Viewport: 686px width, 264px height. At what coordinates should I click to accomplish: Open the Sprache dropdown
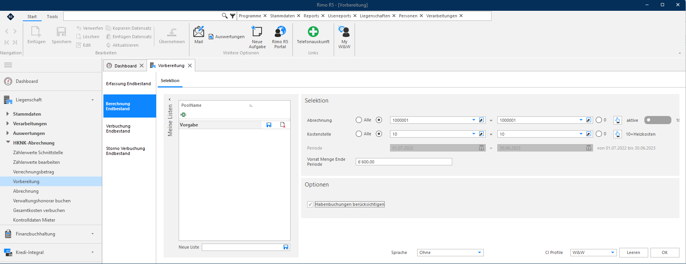480,252
